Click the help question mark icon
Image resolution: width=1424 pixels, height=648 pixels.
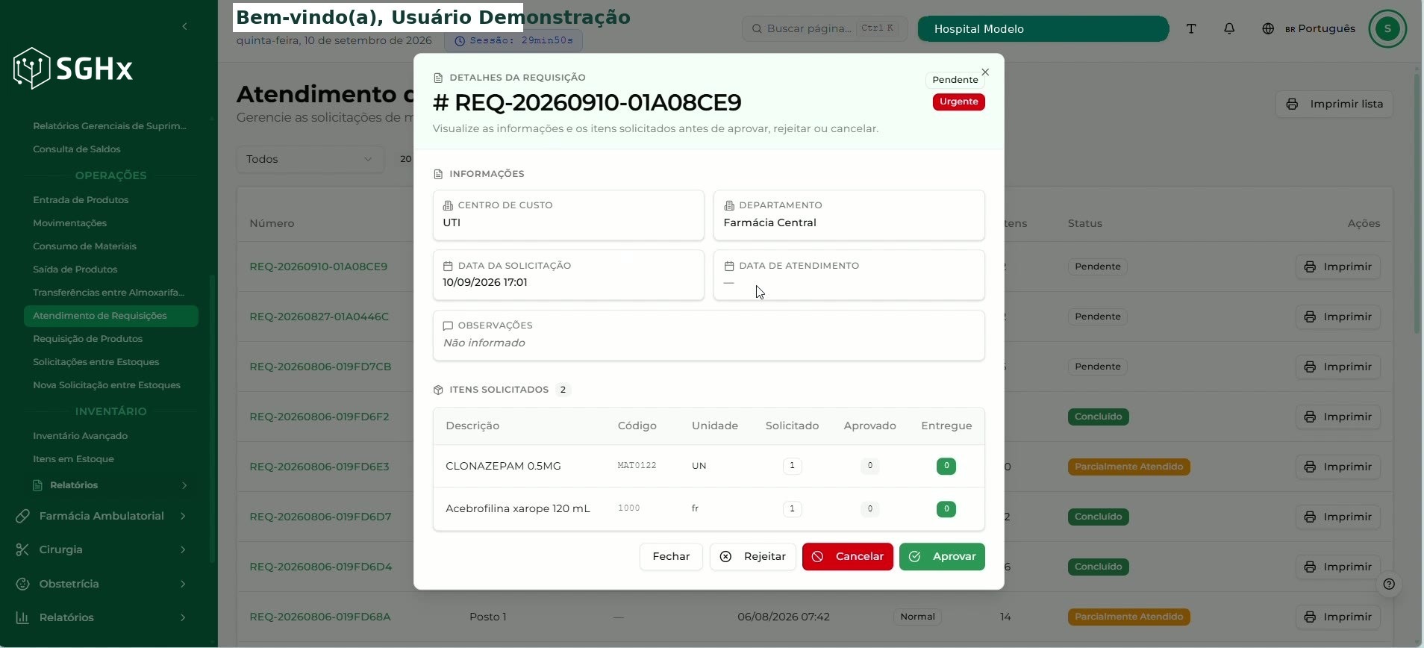[1389, 584]
